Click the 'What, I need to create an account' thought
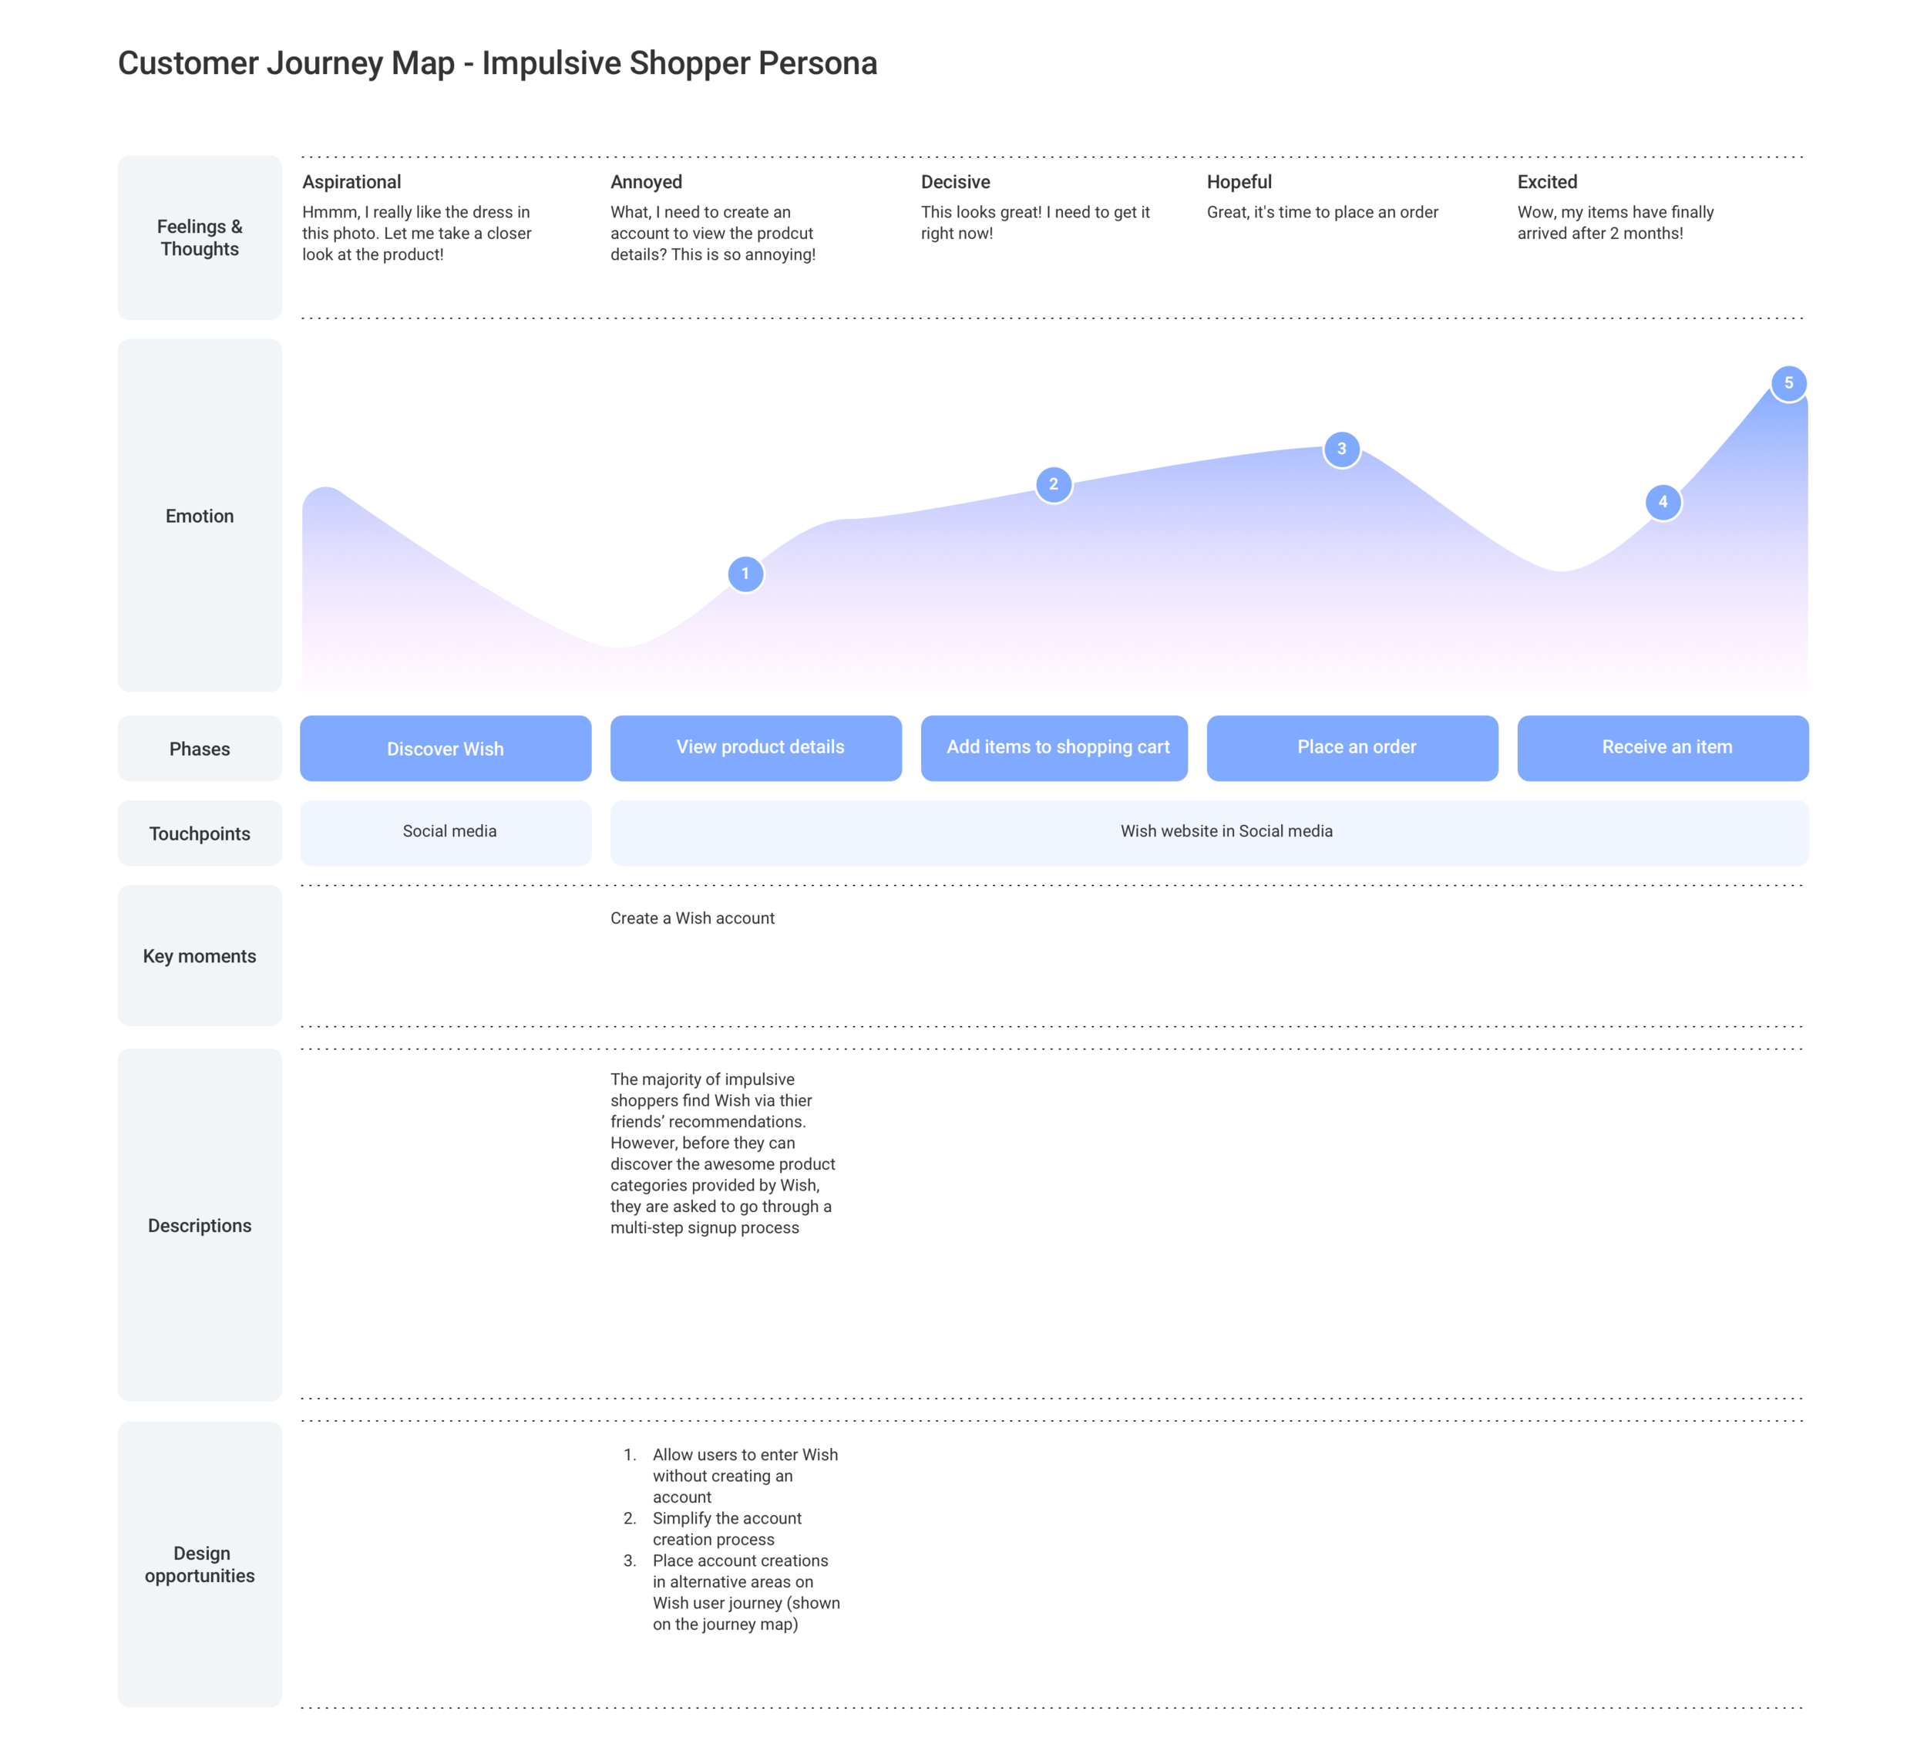1927x1751 pixels. click(713, 234)
